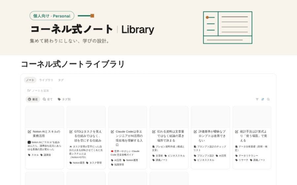Click cover image of Notion AI note card
The width and height of the screenshot is (297, 185).
click(x=45, y=117)
